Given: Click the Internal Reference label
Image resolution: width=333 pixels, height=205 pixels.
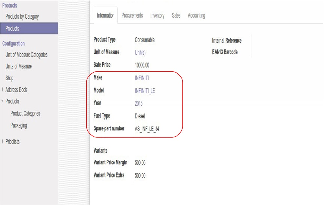Looking at the screenshot, I should 227,40.
